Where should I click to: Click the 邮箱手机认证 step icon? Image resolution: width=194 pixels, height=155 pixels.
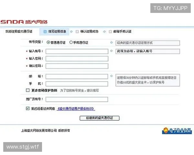110,32
